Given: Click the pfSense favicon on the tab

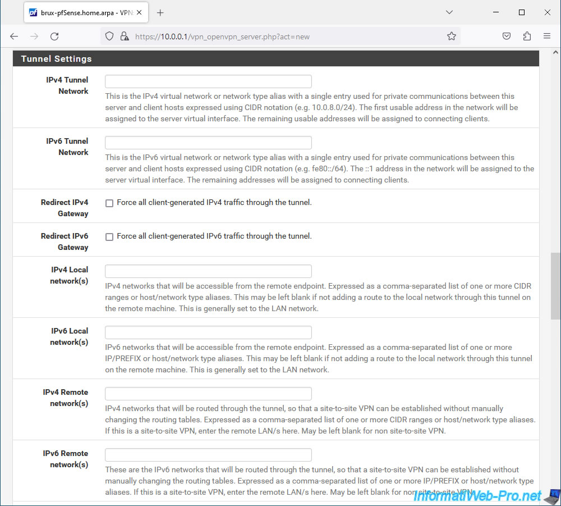Looking at the screenshot, I should tap(33, 12).
